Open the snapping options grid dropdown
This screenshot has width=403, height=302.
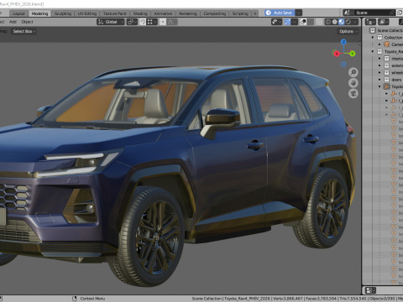[152, 22]
